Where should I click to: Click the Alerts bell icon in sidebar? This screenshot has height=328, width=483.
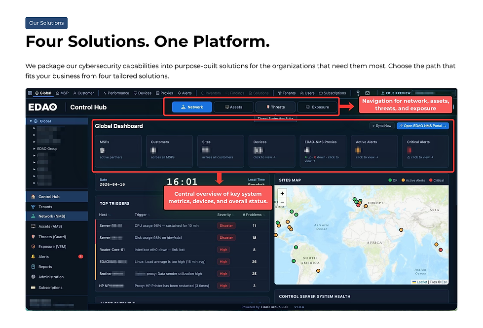click(33, 256)
